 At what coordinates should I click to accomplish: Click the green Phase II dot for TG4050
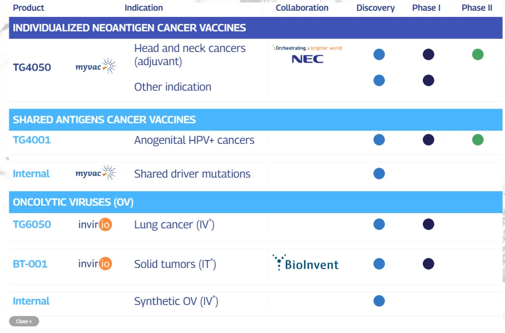[477, 55]
